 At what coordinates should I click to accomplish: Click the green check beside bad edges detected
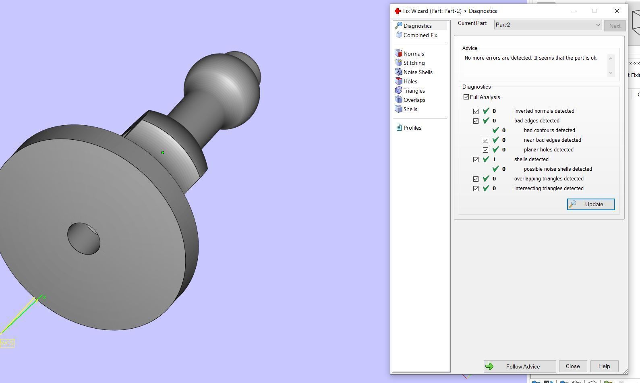[x=486, y=120]
